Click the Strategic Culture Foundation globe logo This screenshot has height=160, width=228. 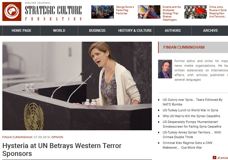tap(12, 12)
